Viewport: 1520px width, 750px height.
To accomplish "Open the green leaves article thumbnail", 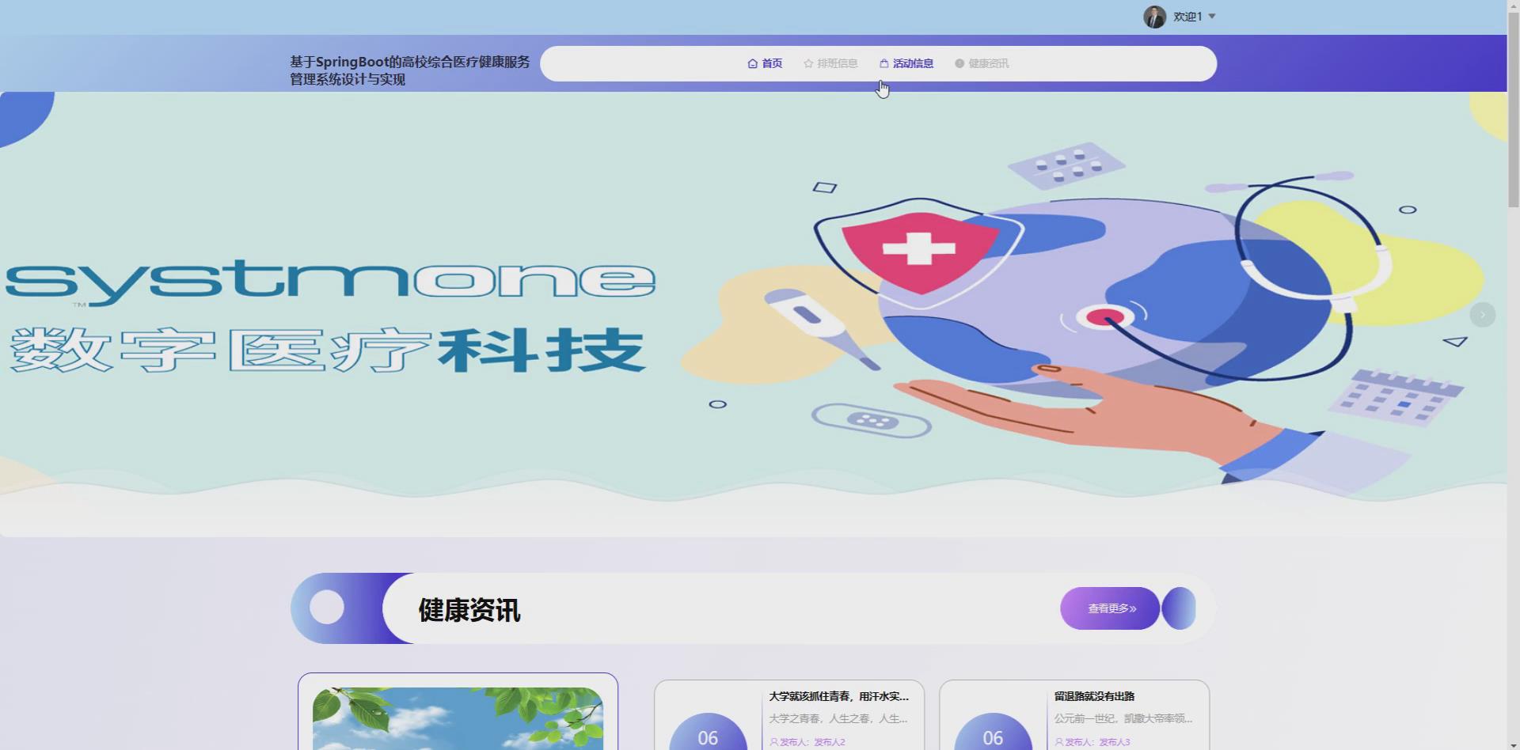I will [x=458, y=718].
